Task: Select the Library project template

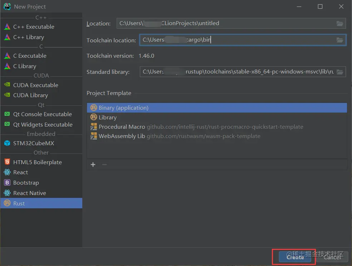Action: click(x=217, y=117)
